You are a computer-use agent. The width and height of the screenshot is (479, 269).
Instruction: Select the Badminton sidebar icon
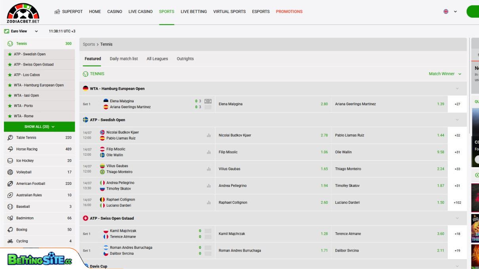click(10, 218)
